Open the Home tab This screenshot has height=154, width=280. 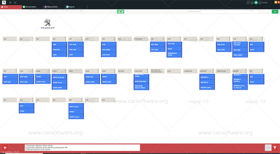11,7
